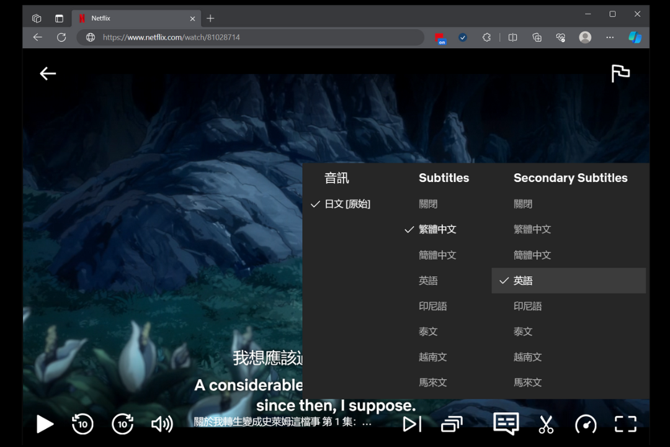
Task: Select 簡體中文 under Secondary Subtitles
Action: tap(532, 255)
